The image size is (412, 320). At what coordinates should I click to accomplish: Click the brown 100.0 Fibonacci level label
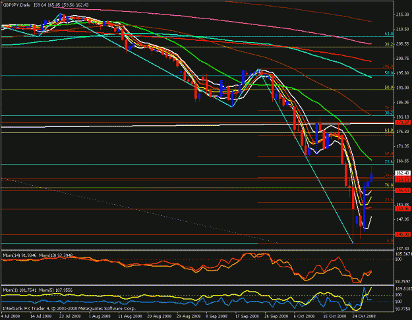(388, 67)
